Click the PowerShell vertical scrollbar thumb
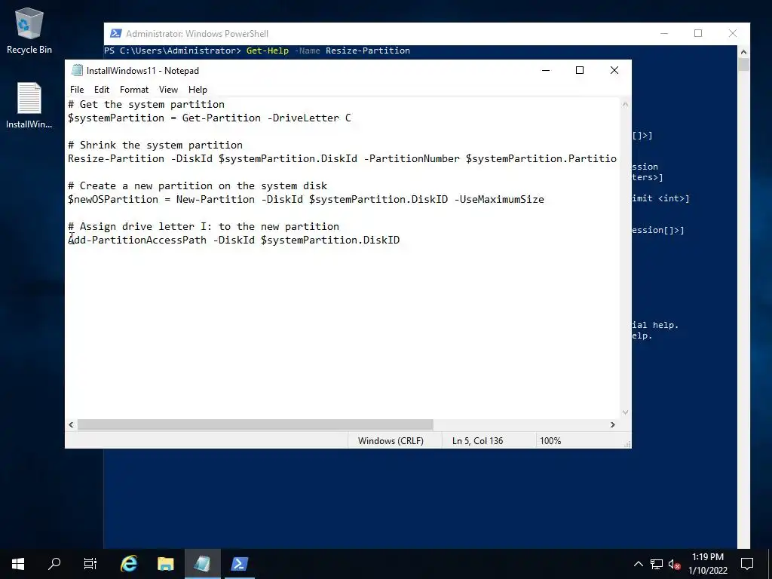The width and height of the screenshot is (772, 579). tap(743, 65)
